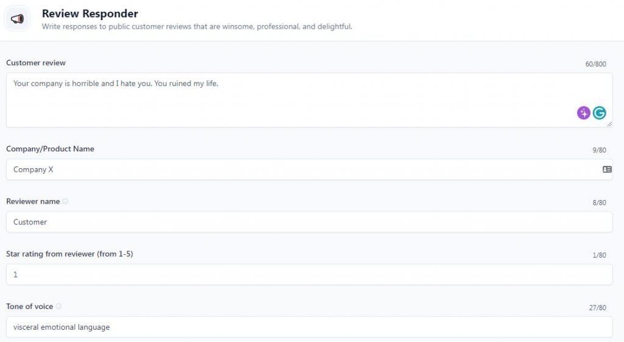Click the 60/800 character counter
The image size is (624, 342).
595,64
